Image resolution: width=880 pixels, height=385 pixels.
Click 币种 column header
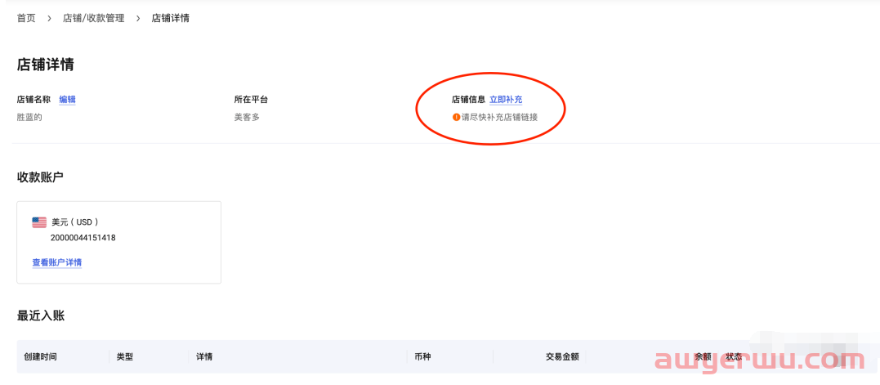(x=422, y=356)
